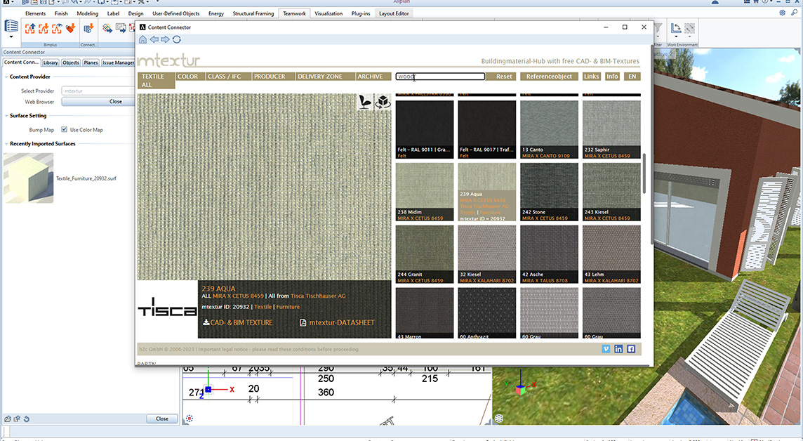Click the search input containing wood

pyautogui.click(x=440, y=77)
